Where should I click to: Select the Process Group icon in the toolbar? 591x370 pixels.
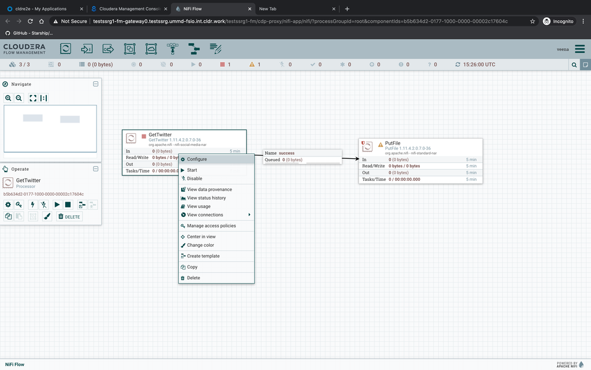(130, 49)
